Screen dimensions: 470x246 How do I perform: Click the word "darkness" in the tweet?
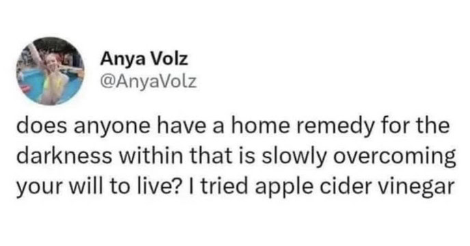click(64, 155)
